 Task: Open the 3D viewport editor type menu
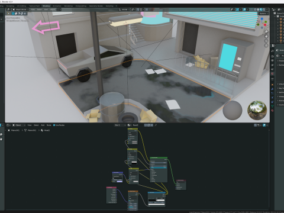click(x=9, y=9)
